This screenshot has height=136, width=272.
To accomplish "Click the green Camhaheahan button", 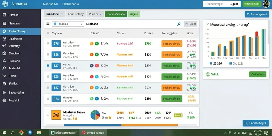I will 116,14.
